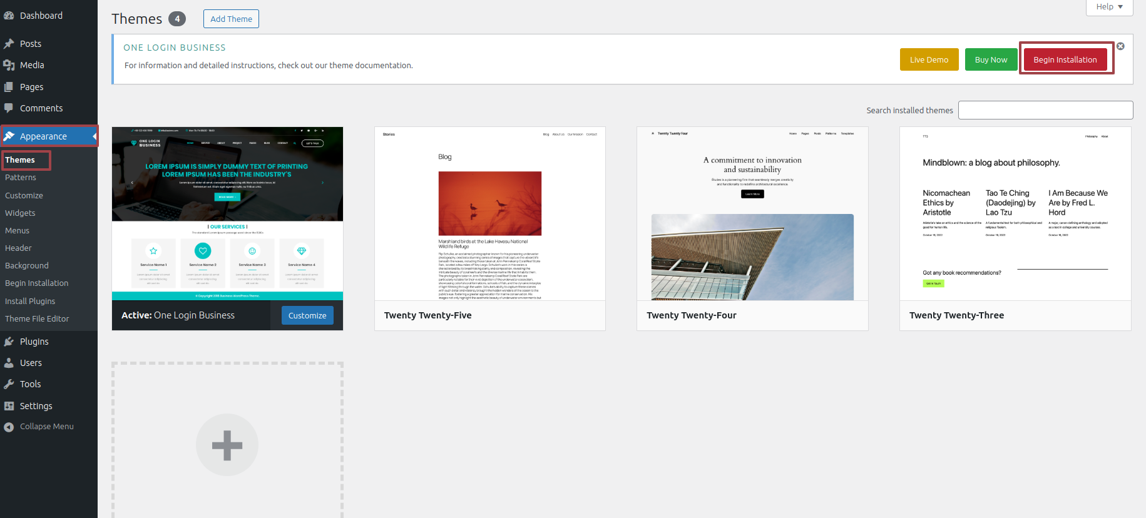Click the Collapse Menu arrow icon
The height and width of the screenshot is (518, 1146).
9,427
